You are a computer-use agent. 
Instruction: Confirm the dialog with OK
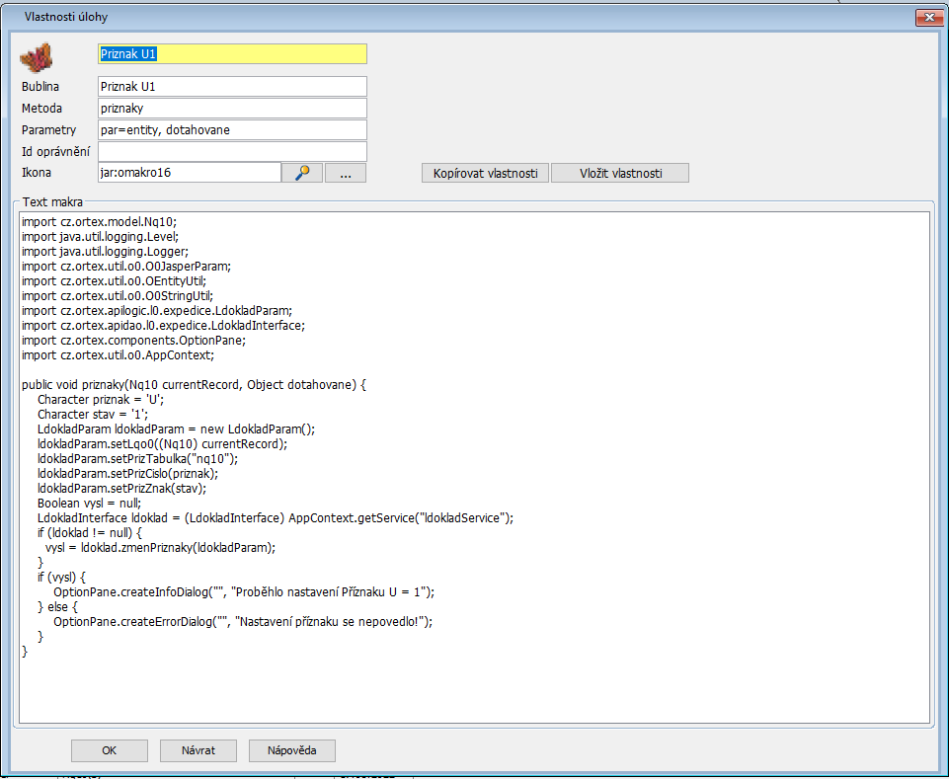point(109,750)
